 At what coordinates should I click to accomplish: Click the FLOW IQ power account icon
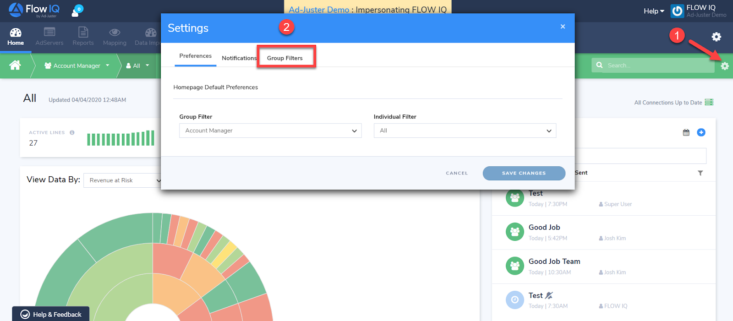[677, 11]
